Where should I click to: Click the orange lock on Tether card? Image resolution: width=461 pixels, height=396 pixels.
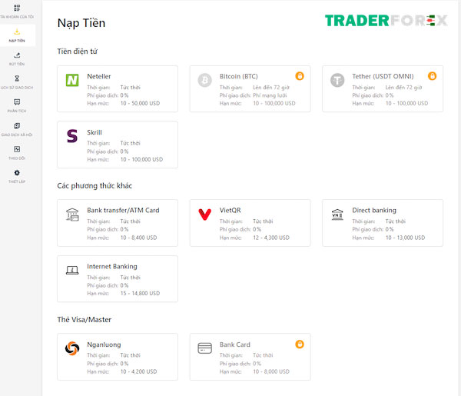point(432,76)
